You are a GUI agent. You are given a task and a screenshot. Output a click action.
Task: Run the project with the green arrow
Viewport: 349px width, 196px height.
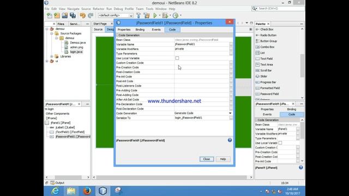click(x=155, y=15)
